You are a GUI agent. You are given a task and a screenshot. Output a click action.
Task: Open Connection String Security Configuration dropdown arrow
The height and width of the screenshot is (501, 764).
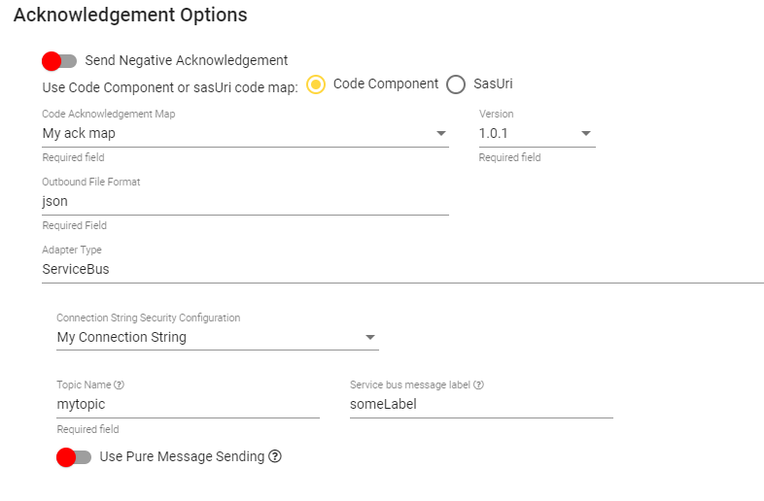point(370,337)
